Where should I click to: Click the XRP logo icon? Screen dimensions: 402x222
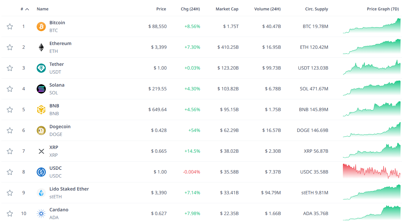point(41,151)
